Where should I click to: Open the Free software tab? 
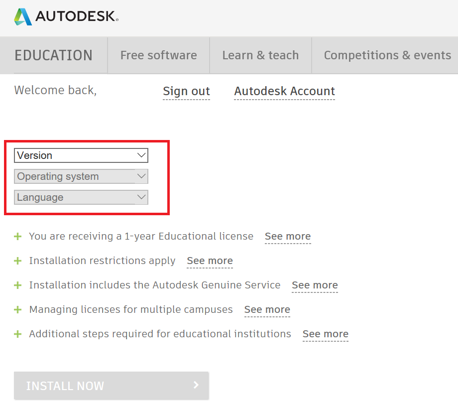point(159,55)
